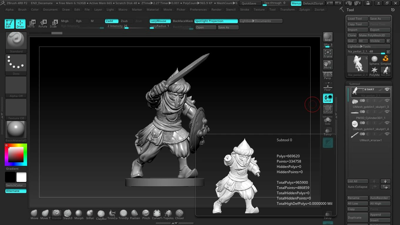
Task: Select the Scale transform button
Action: click(53, 24)
